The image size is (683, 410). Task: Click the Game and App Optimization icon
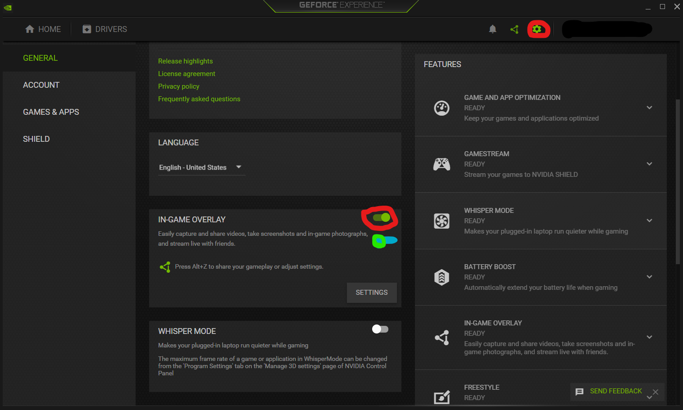442,108
